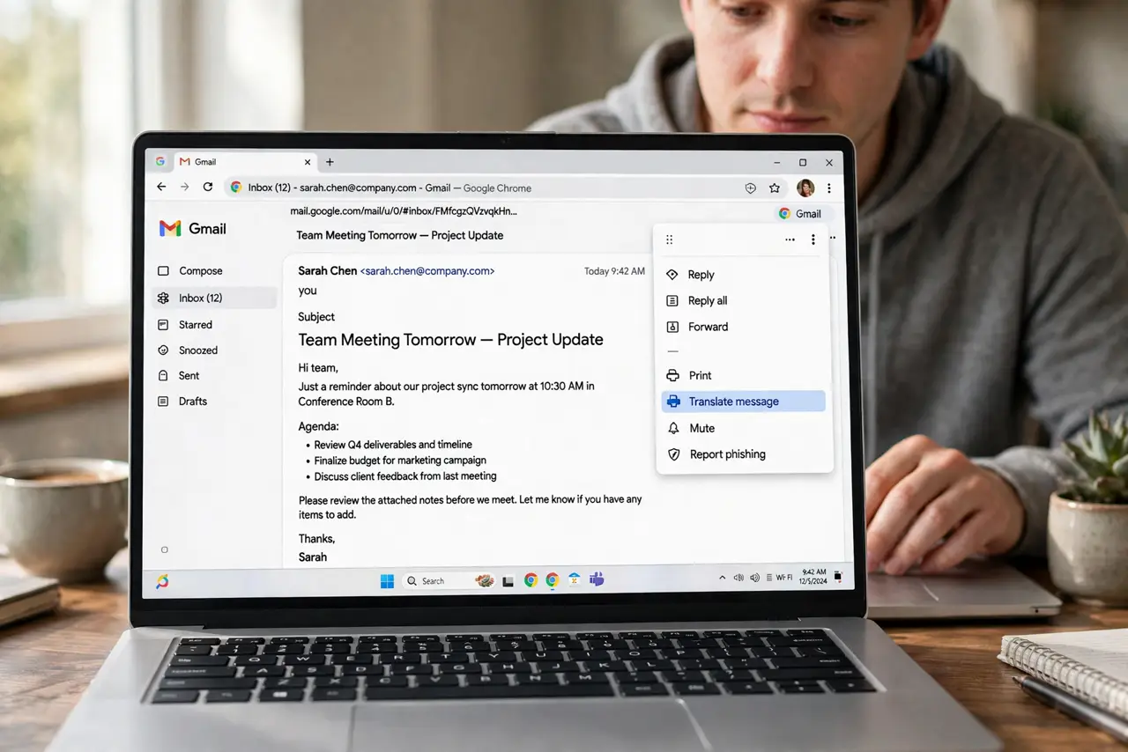Click Translate message in the menu

pyautogui.click(x=744, y=402)
